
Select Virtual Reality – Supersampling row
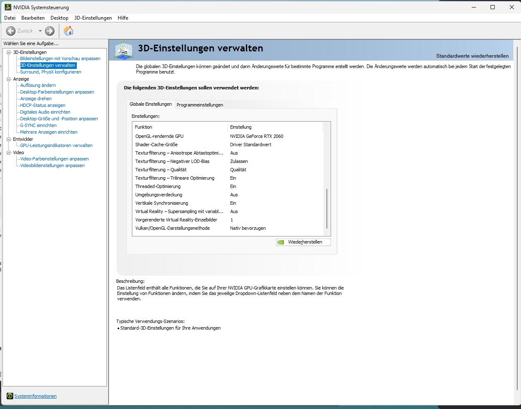(x=228, y=211)
